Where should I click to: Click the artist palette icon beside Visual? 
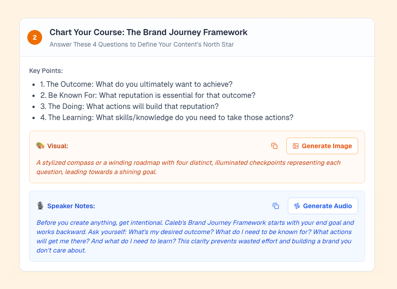40,146
